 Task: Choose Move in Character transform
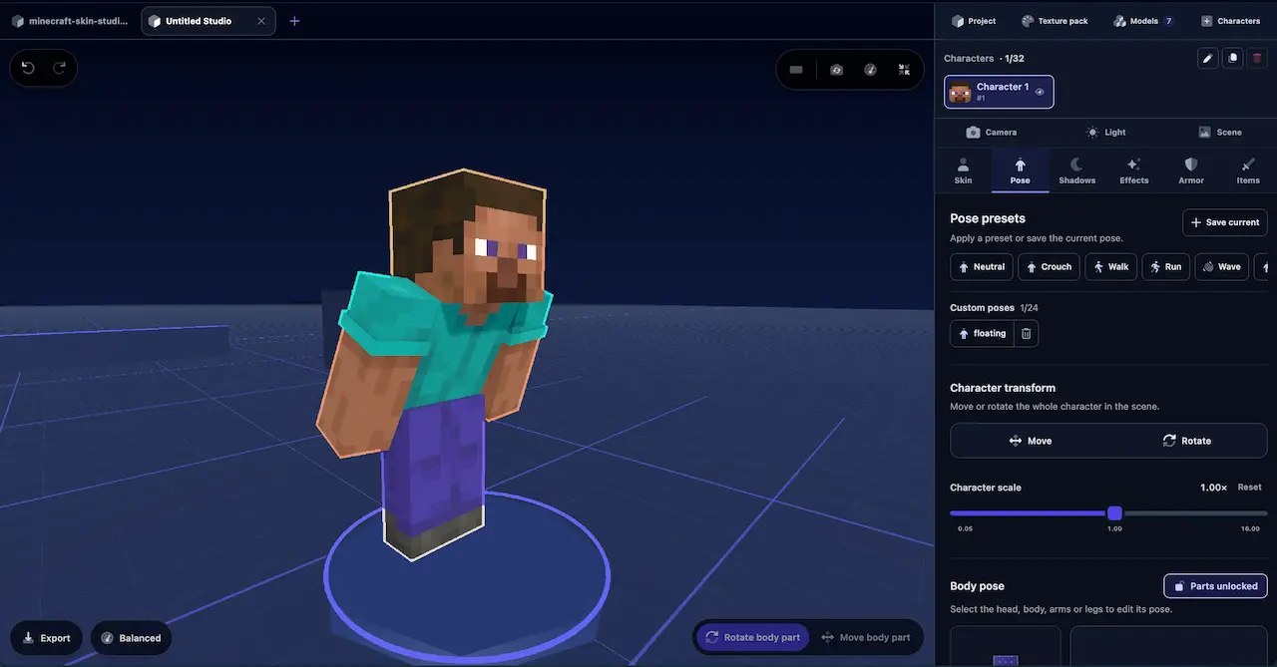(1030, 441)
